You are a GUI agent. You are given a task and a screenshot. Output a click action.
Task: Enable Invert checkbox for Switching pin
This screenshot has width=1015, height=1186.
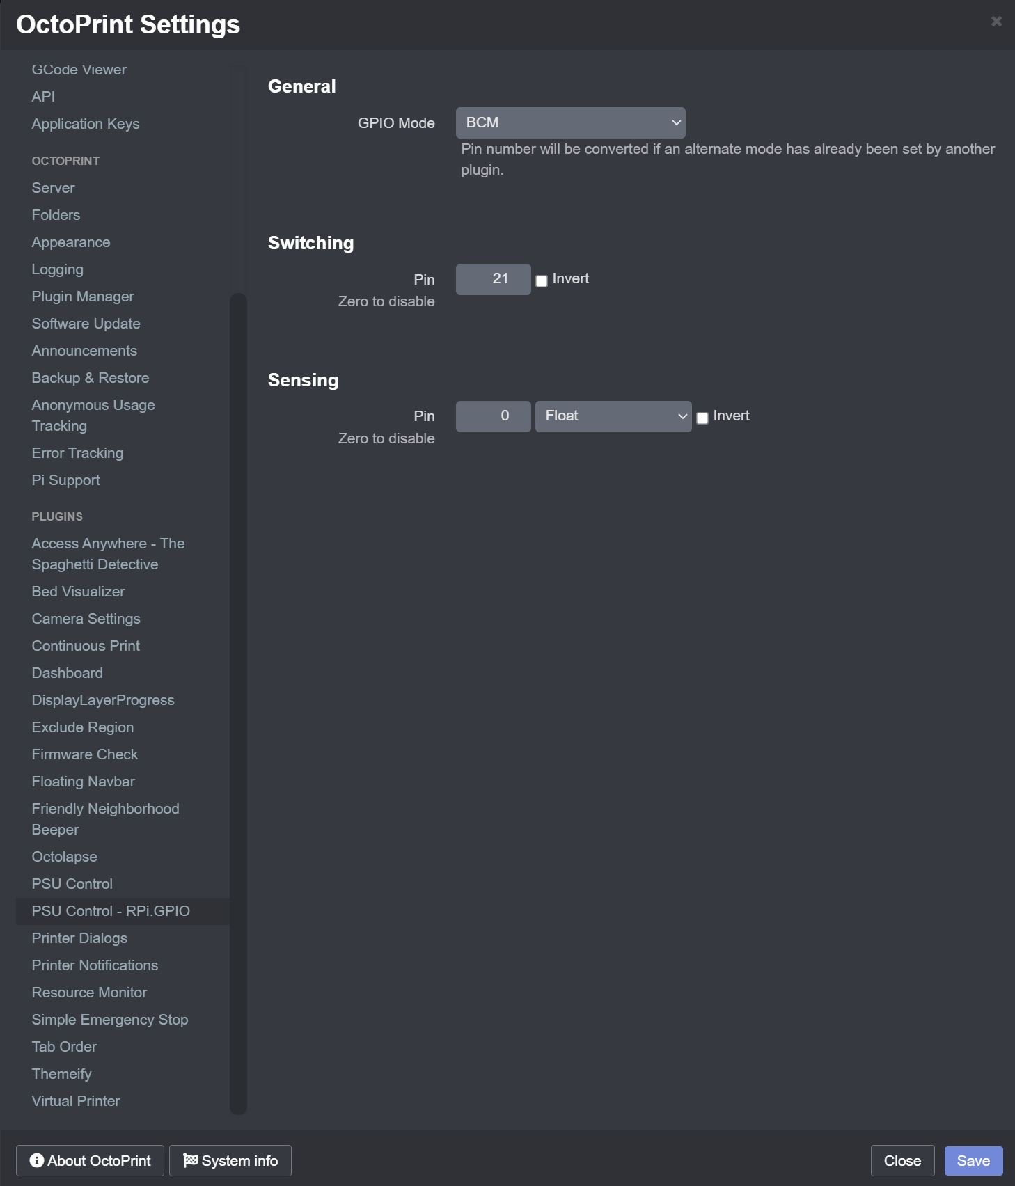coord(542,281)
